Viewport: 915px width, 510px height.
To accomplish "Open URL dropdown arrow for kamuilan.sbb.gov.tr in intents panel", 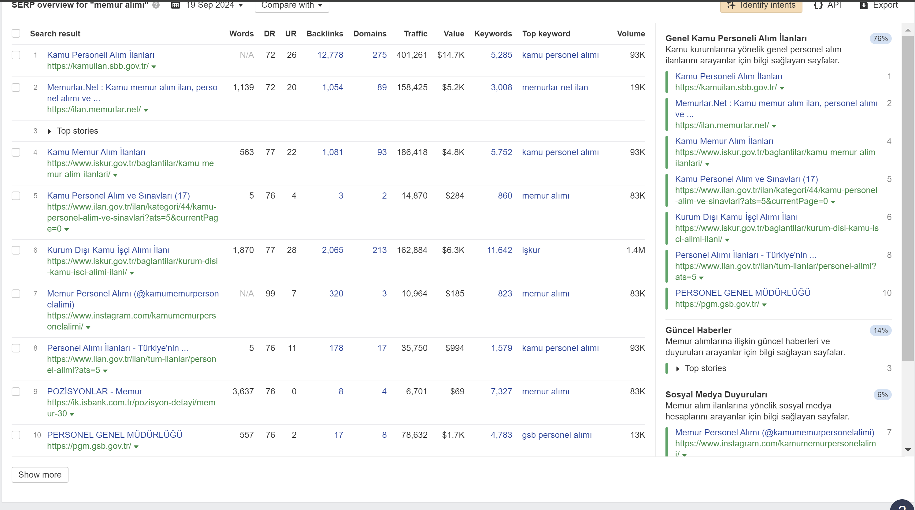I will pos(782,88).
